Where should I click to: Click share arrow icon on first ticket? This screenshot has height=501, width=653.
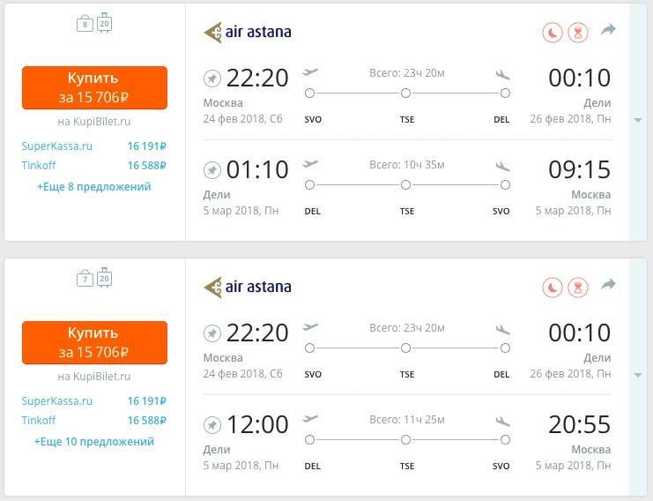click(608, 30)
